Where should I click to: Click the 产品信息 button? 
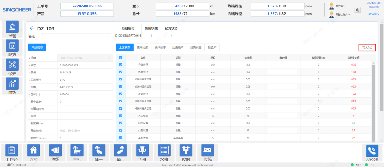[x=37, y=48]
